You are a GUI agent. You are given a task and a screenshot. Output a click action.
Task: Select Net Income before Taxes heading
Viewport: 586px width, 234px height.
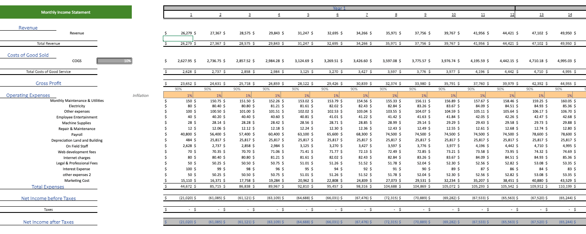48,198
